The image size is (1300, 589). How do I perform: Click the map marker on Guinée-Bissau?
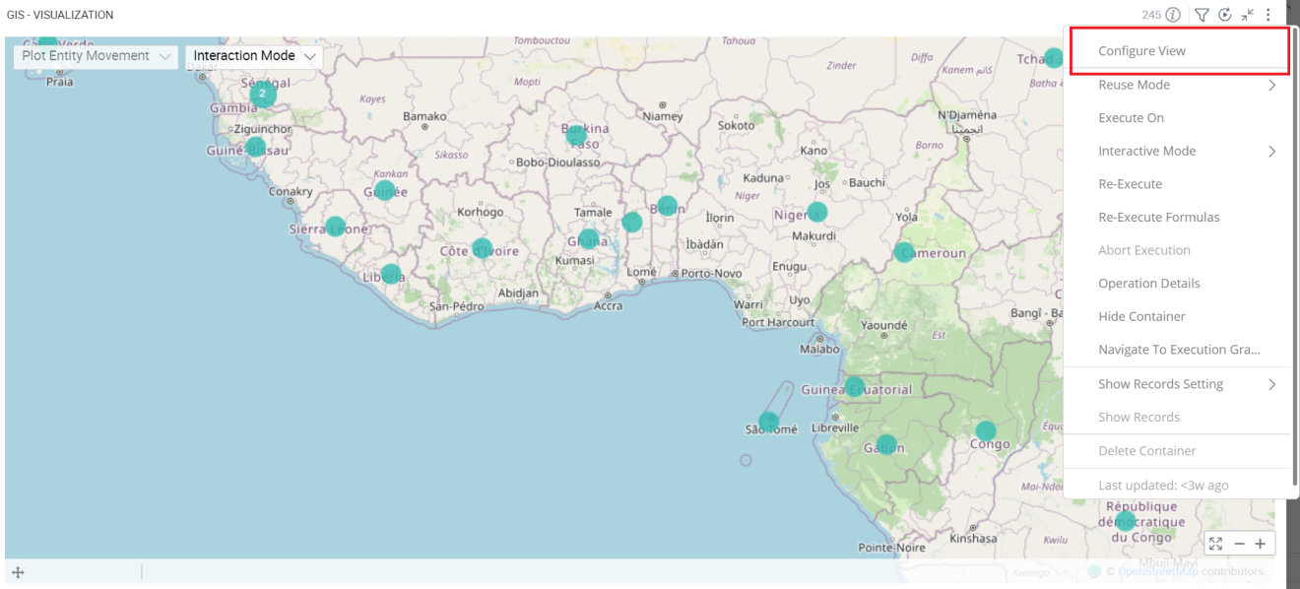pyautogui.click(x=256, y=147)
